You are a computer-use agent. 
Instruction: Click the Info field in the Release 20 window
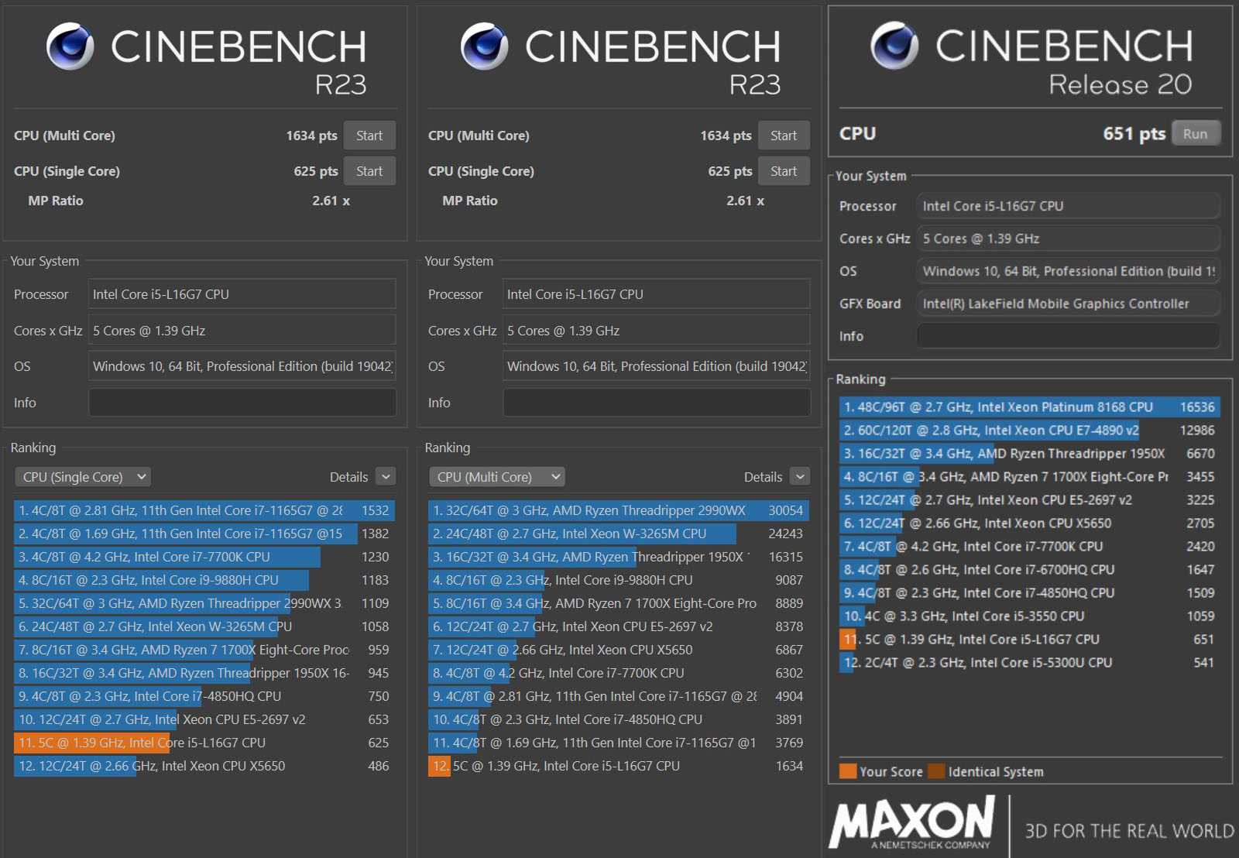coord(1068,336)
